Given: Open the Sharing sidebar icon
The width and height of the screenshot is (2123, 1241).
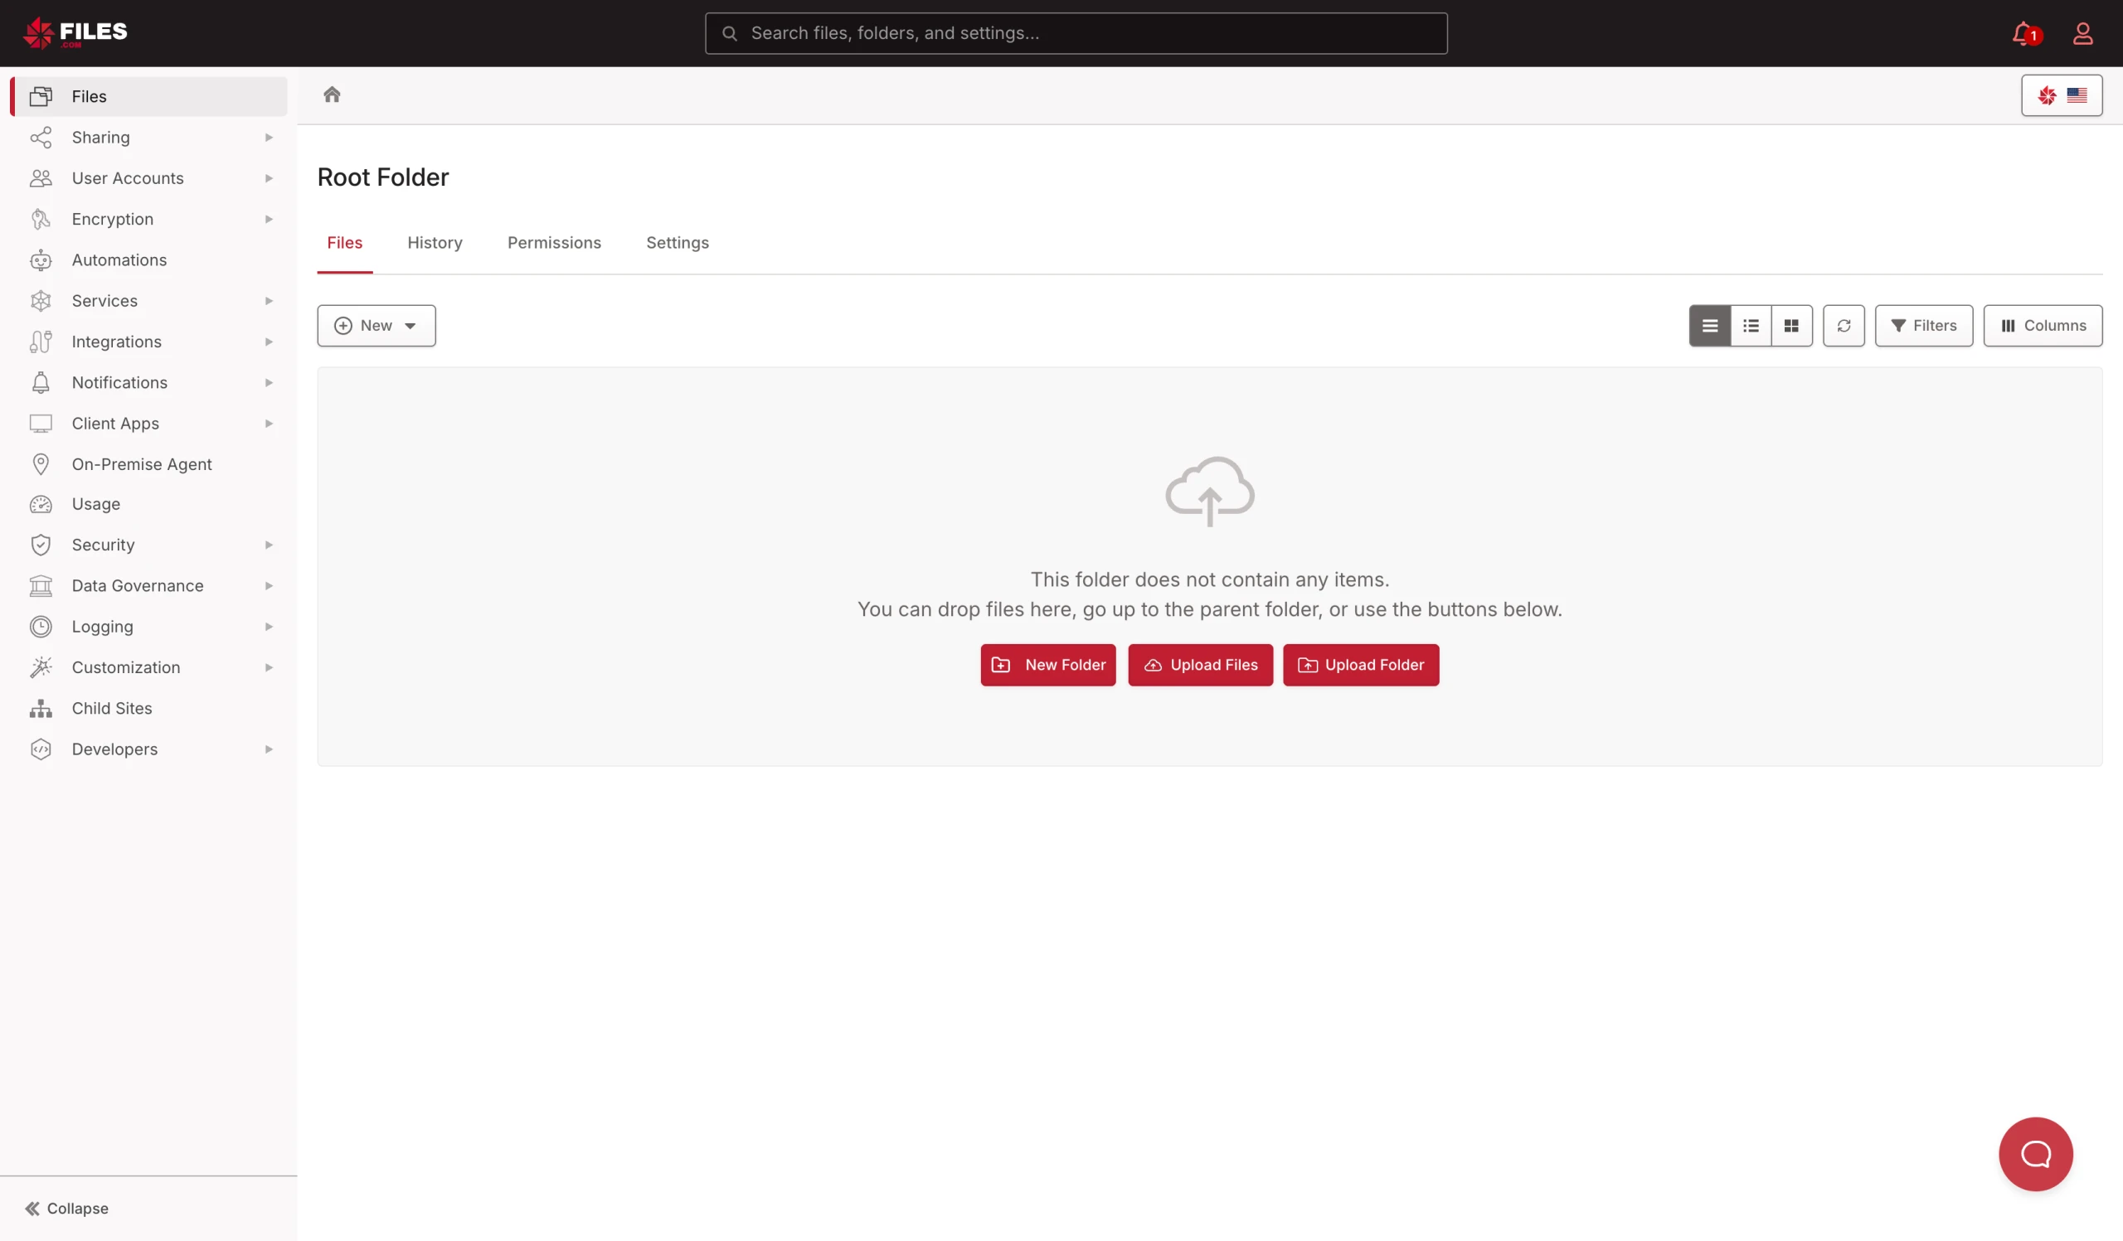Looking at the screenshot, I should (41, 138).
